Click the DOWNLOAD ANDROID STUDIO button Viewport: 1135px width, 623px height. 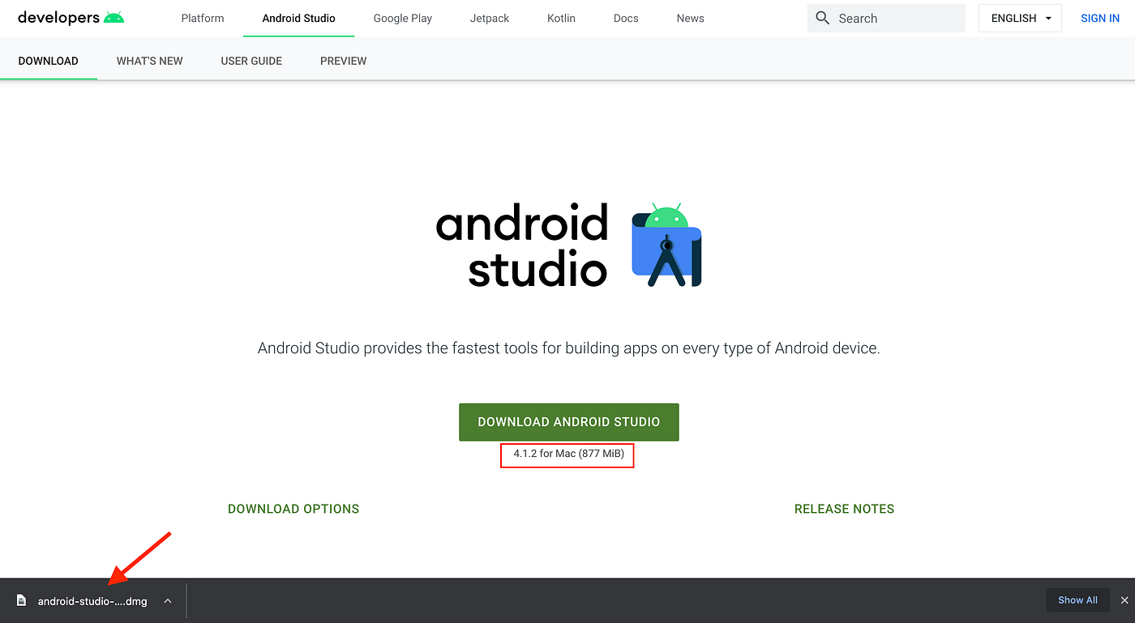click(x=569, y=422)
